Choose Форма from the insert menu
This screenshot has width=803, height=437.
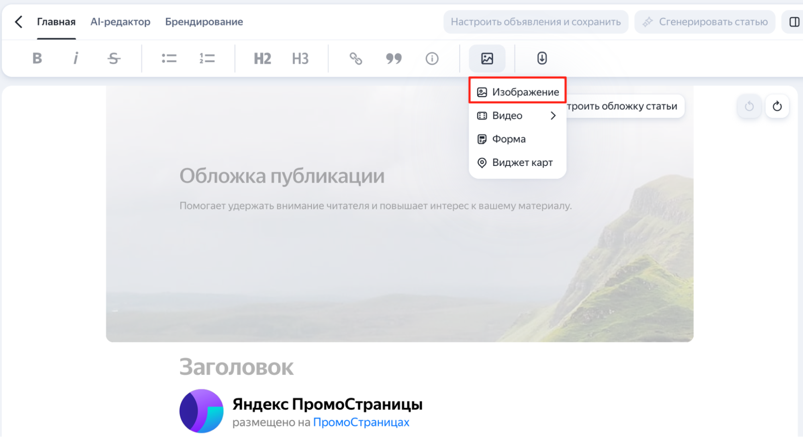click(x=517, y=139)
